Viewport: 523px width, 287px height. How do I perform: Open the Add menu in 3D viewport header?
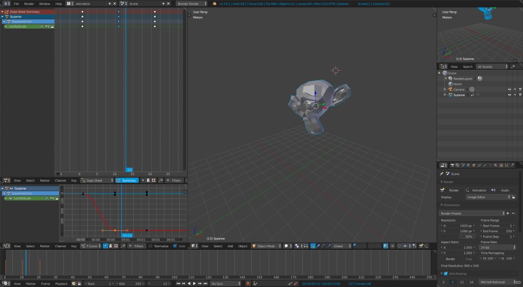[x=230, y=246]
